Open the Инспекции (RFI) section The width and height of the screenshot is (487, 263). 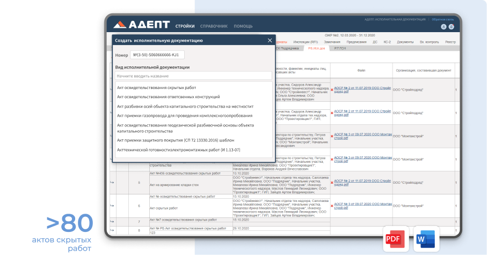306,42
